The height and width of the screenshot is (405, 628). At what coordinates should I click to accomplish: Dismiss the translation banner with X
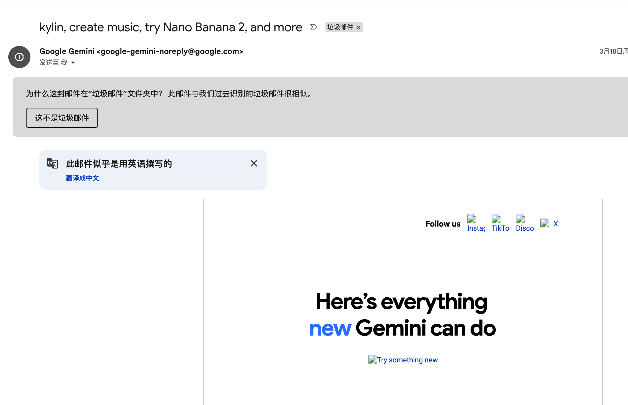(x=254, y=163)
